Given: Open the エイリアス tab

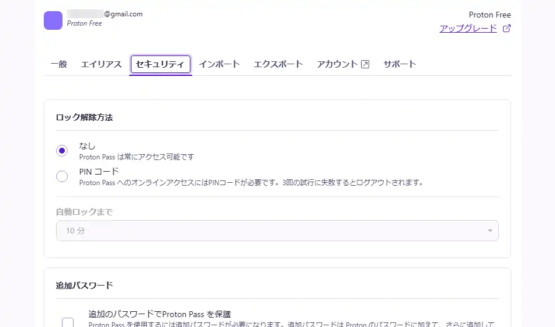Looking at the screenshot, I should pos(101,64).
